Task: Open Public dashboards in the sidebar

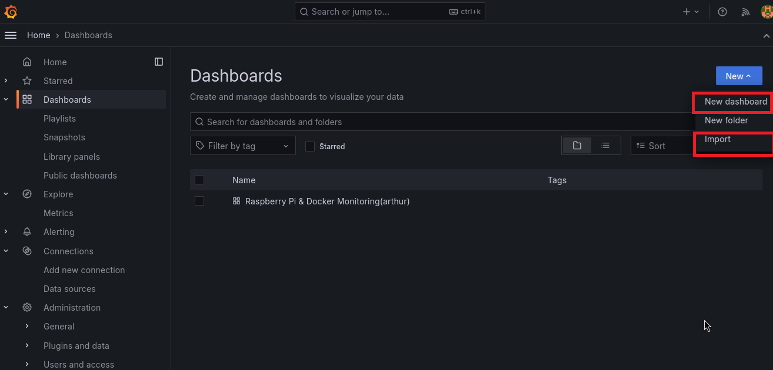Action: [80, 176]
